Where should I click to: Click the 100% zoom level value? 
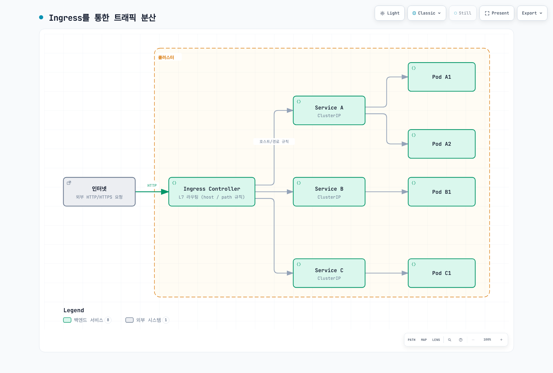(487, 340)
